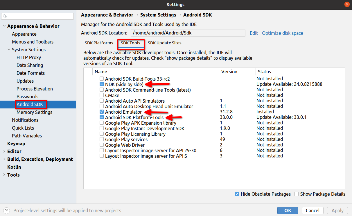
Task: Sort by the Version column header
Action: [237, 72]
